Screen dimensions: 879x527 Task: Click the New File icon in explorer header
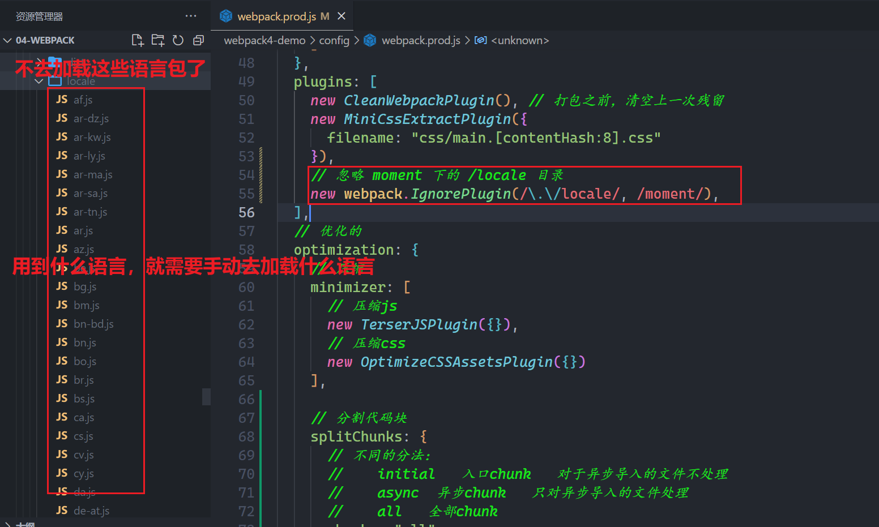pos(138,40)
